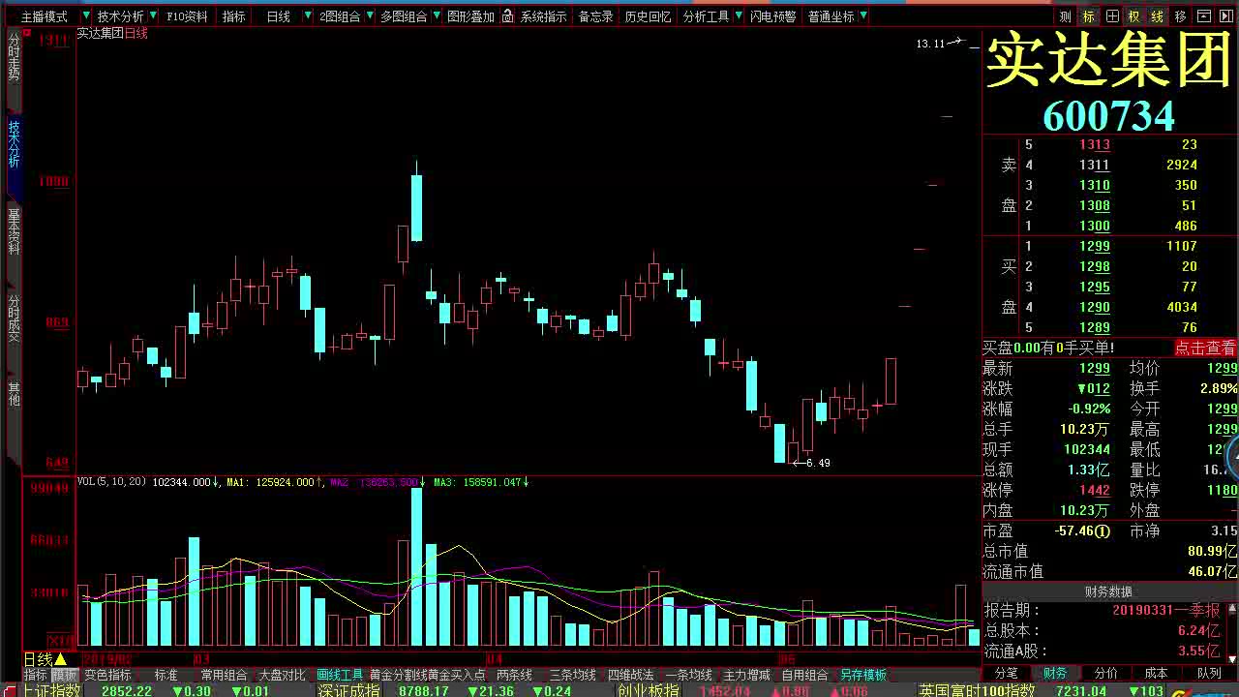The width and height of the screenshot is (1239, 697).
Task: Switch to the 成本 tab
Action: 1157,673
